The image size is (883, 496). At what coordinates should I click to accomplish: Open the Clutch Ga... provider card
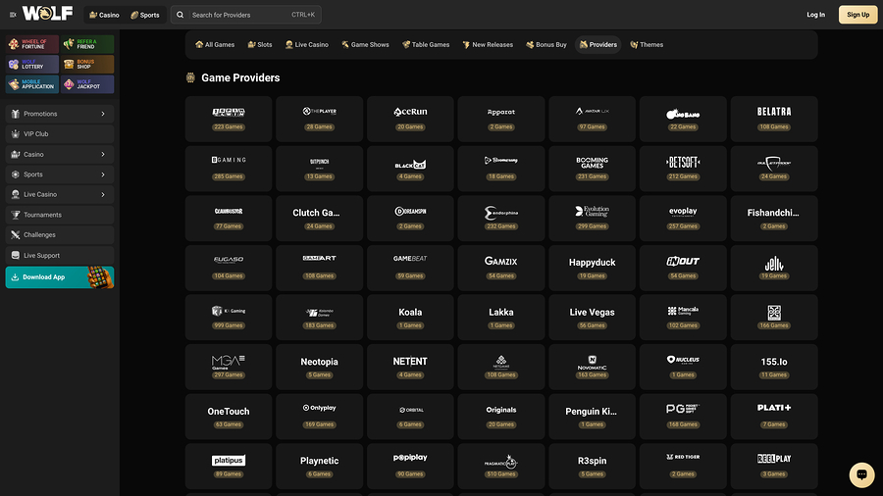(x=319, y=219)
